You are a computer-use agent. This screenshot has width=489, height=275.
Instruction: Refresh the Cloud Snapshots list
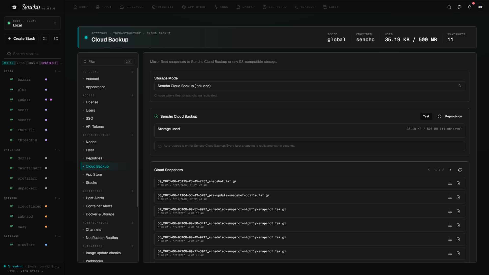[460, 170]
